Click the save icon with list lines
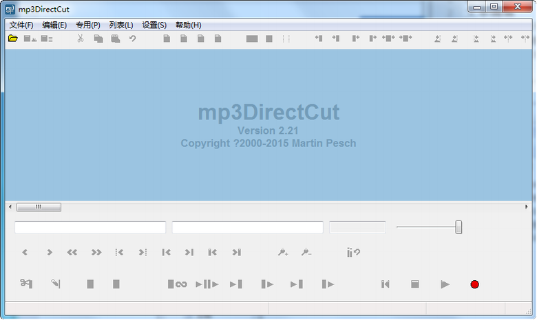537x320 pixels. pos(47,38)
